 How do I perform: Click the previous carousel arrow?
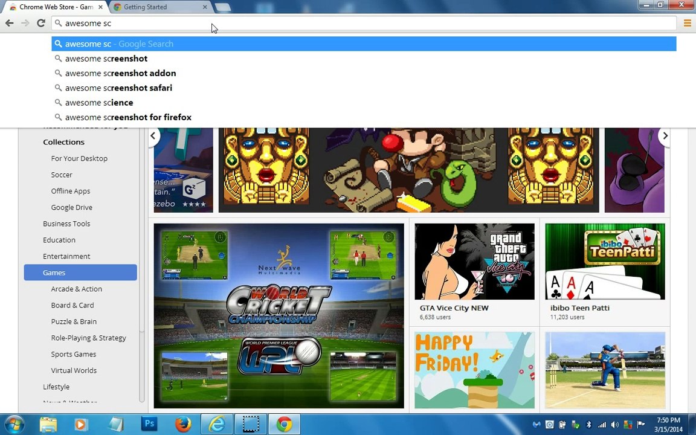pos(153,135)
